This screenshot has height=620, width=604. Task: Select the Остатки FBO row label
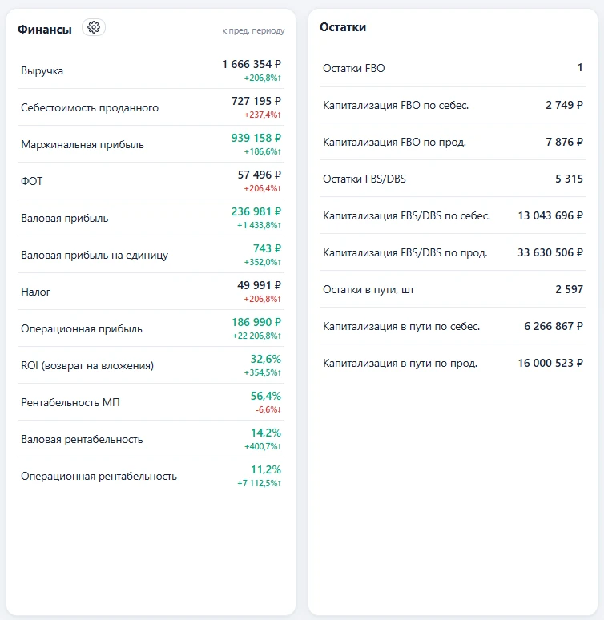tap(354, 68)
